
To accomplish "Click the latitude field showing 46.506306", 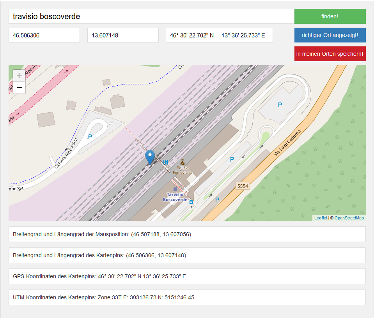I will [x=44, y=35].
